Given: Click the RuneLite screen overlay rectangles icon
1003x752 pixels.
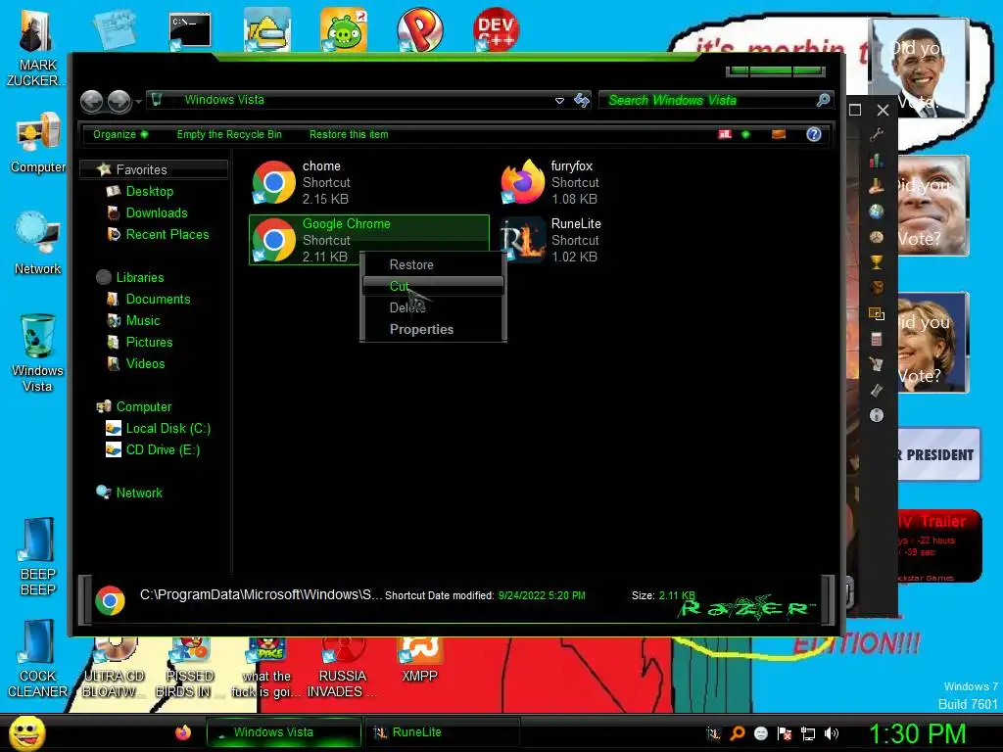Looking at the screenshot, I should (x=877, y=313).
